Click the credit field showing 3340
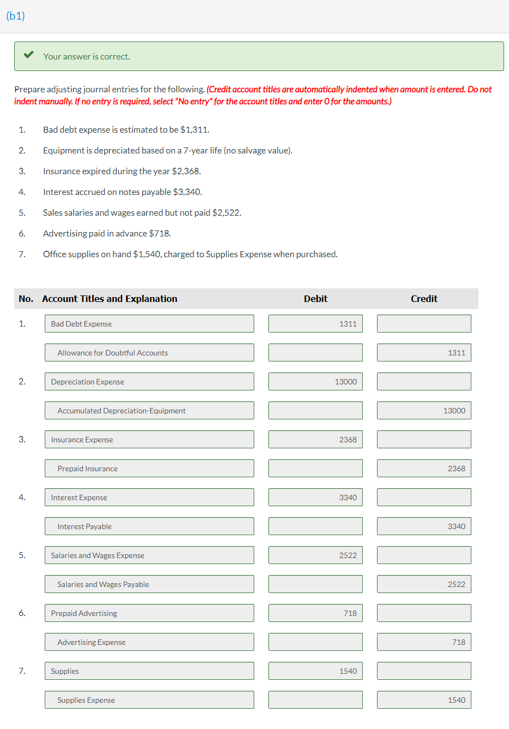 424,526
